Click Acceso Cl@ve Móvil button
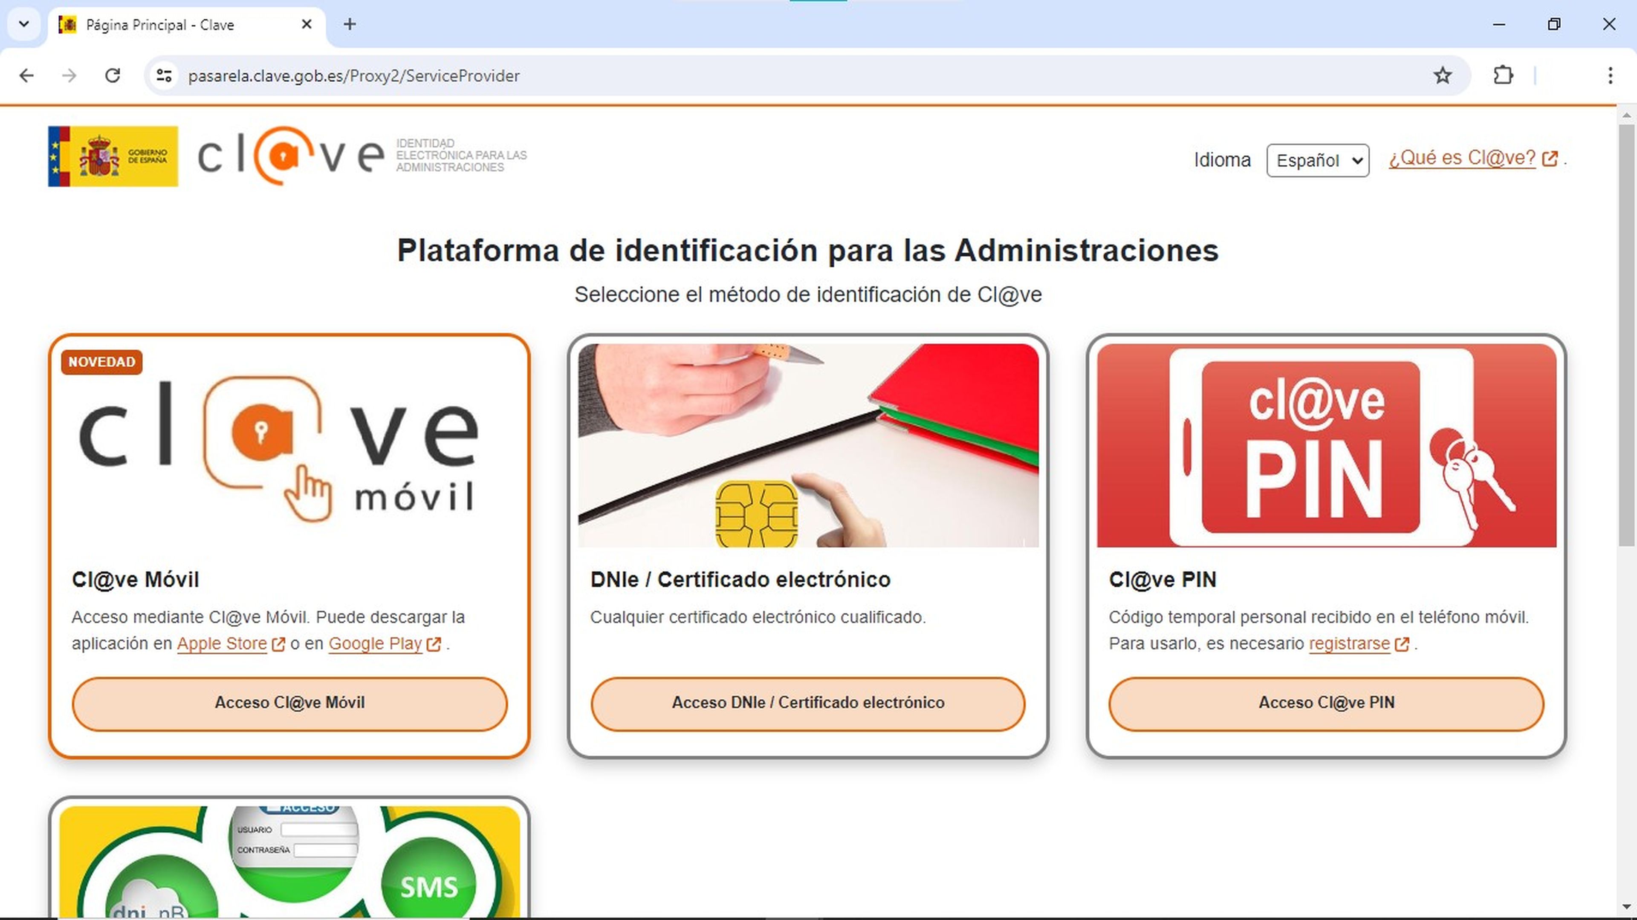 [x=290, y=704]
